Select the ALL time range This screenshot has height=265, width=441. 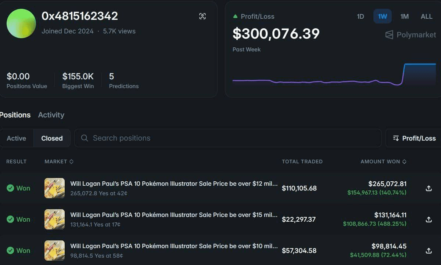(427, 17)
